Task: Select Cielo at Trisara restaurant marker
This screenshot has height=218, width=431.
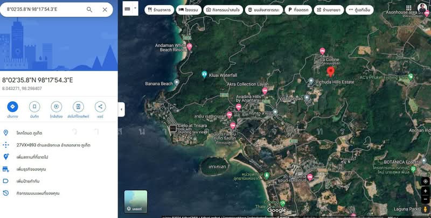Action: tap(172, 128)
